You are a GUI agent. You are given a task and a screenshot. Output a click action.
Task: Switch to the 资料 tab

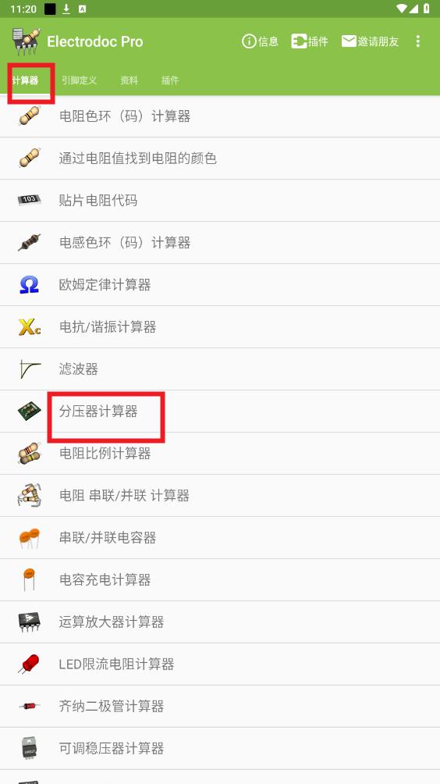129,80
